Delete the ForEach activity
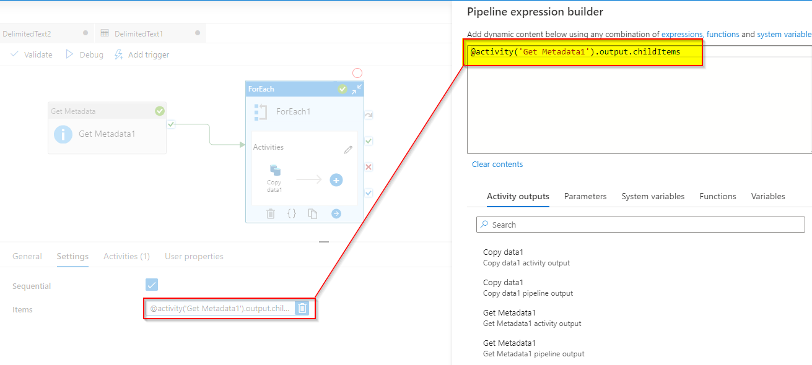Screen dimensions: 812x365 [x=271, y=213]
